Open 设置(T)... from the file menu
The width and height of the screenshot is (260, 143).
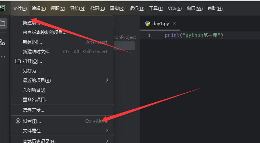click(63, 121)
